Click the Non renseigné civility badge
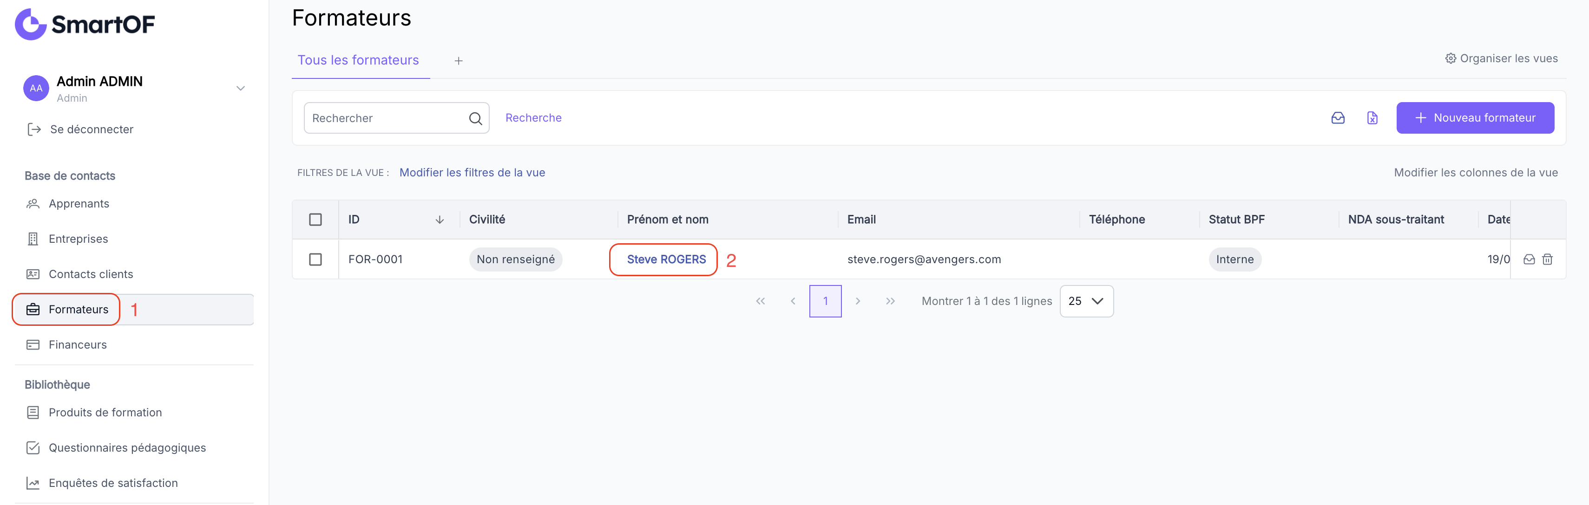The width and height of the screenshot is (1589, 505). (516, 259)
